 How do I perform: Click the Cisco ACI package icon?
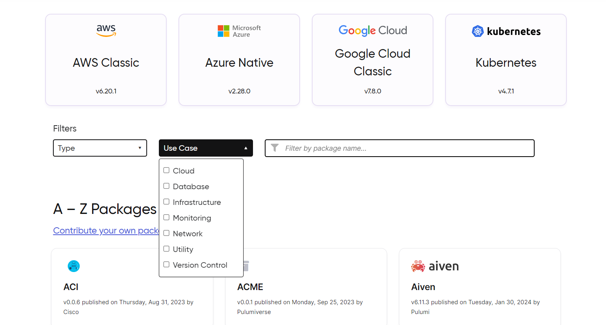click(x=73, y=266)
